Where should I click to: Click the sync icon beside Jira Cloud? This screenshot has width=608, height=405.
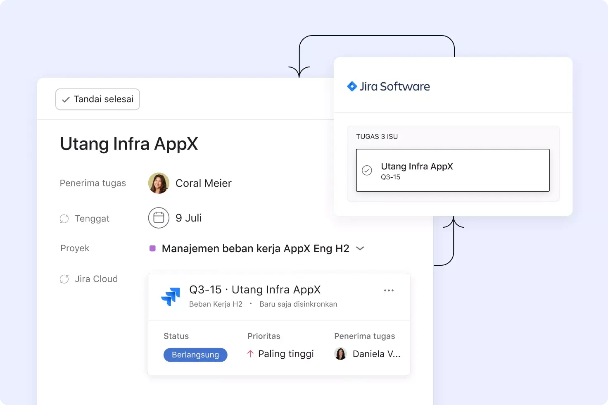click(64, 279)
